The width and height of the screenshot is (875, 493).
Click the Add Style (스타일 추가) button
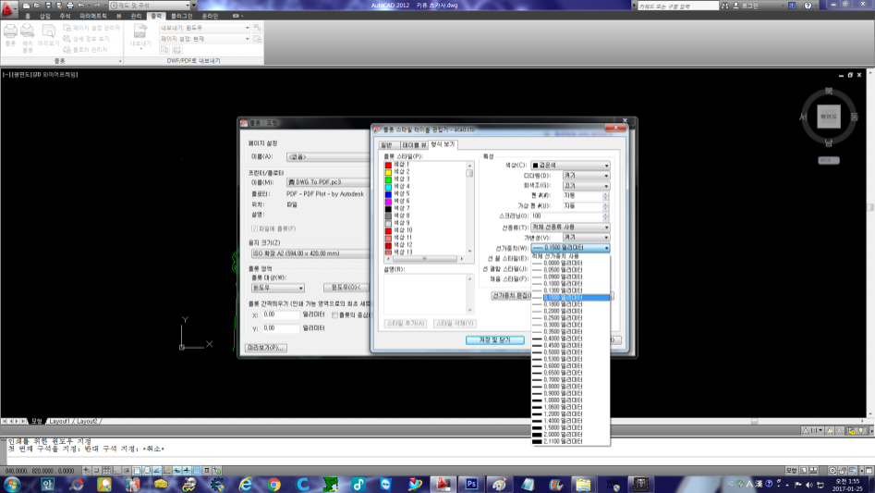tap(406, 323)
